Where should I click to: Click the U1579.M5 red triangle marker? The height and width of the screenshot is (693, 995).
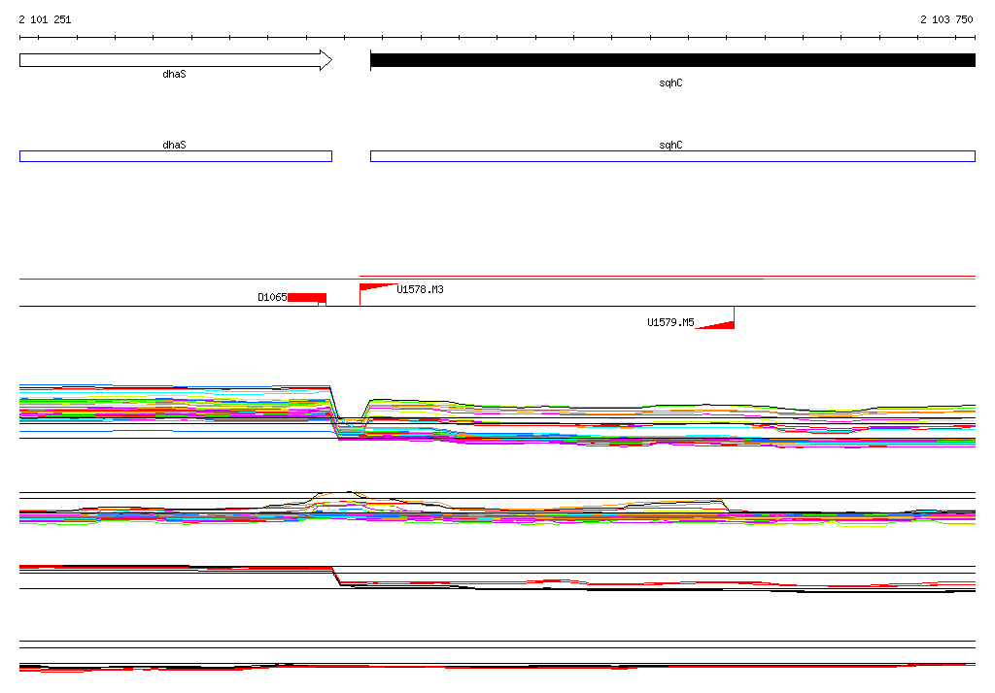pyautogui.click(x=715, y=323)
